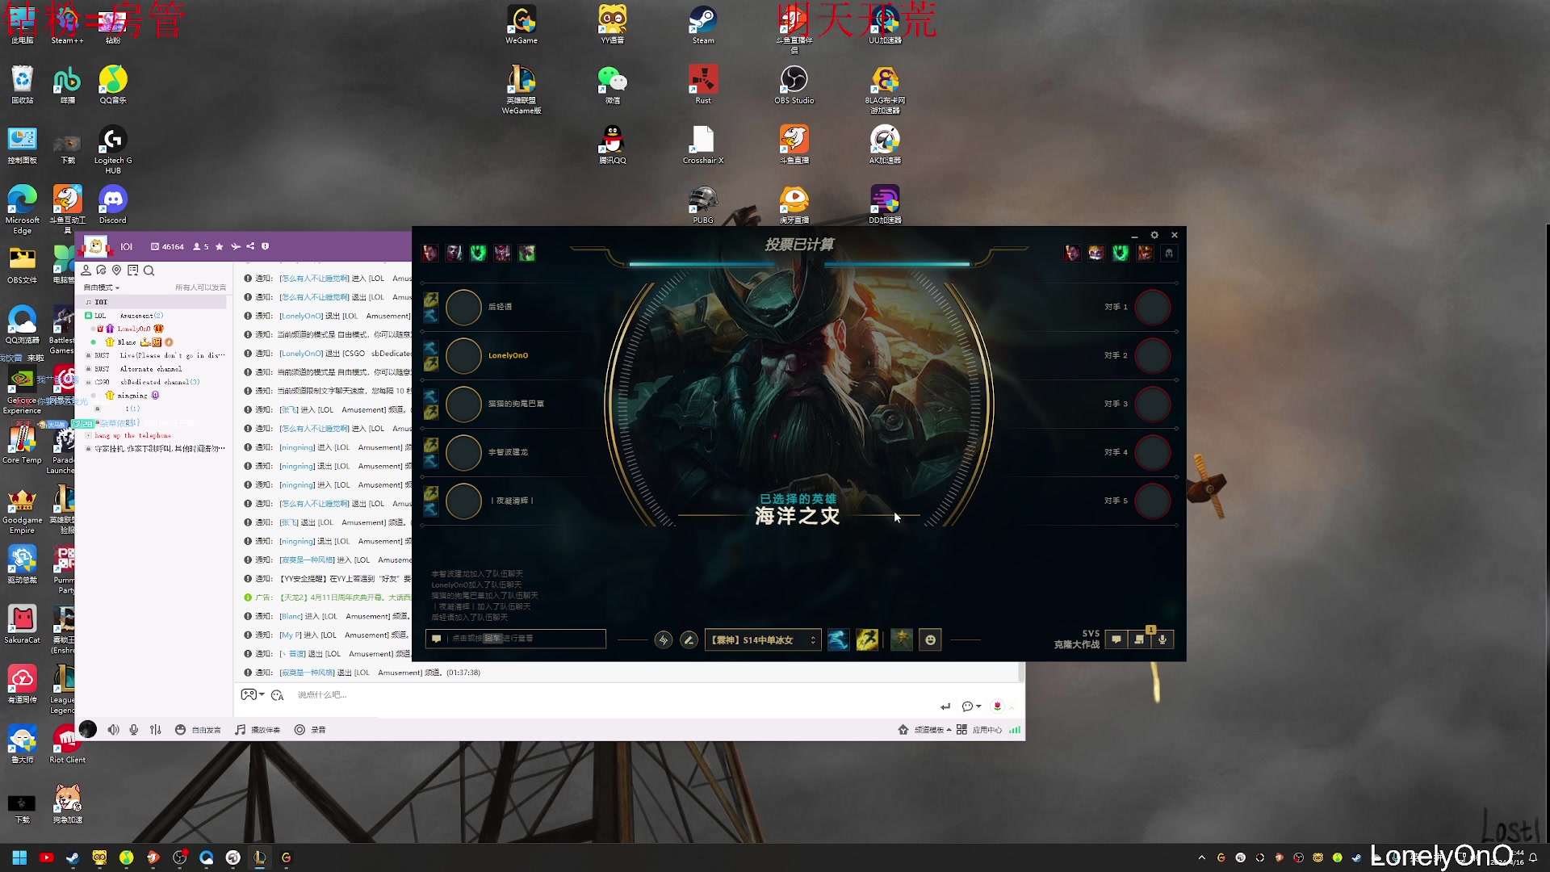
Task: Show hidden system tray icons chevron
Action: click(x=1202, y=857)
